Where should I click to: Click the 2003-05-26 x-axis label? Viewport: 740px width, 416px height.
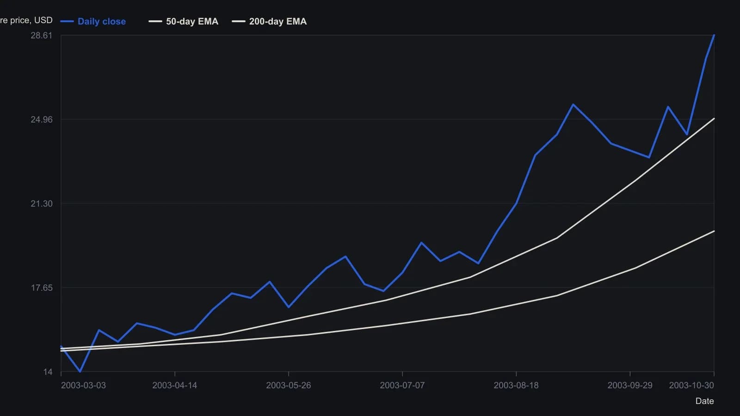[x=289, y=385]
